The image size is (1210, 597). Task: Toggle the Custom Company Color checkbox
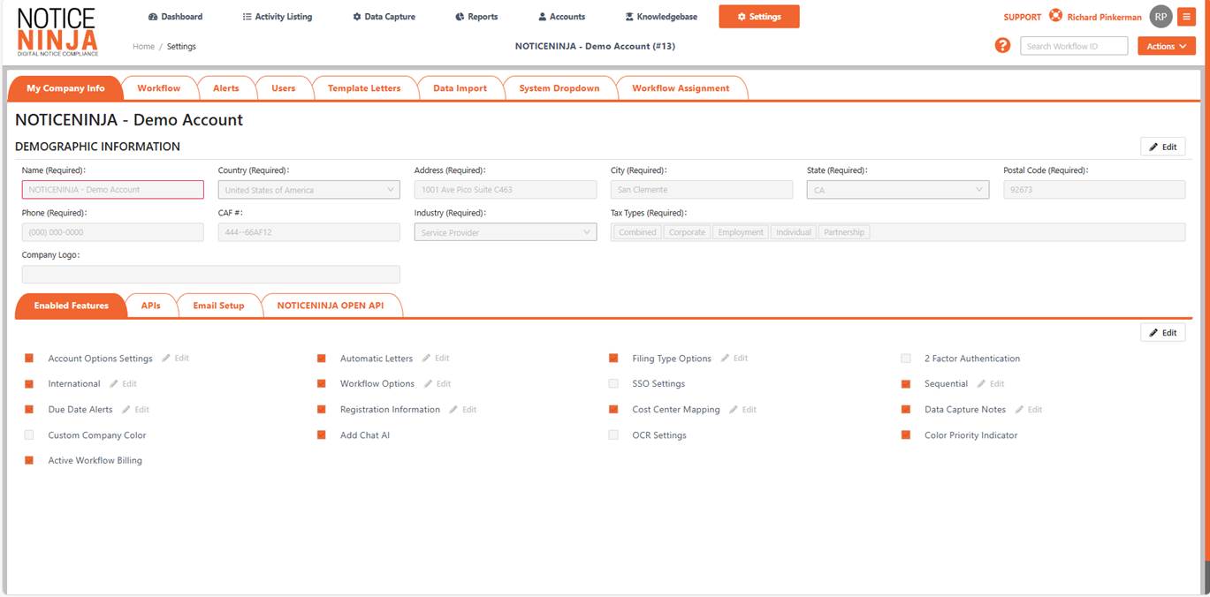tap(29, 435)
